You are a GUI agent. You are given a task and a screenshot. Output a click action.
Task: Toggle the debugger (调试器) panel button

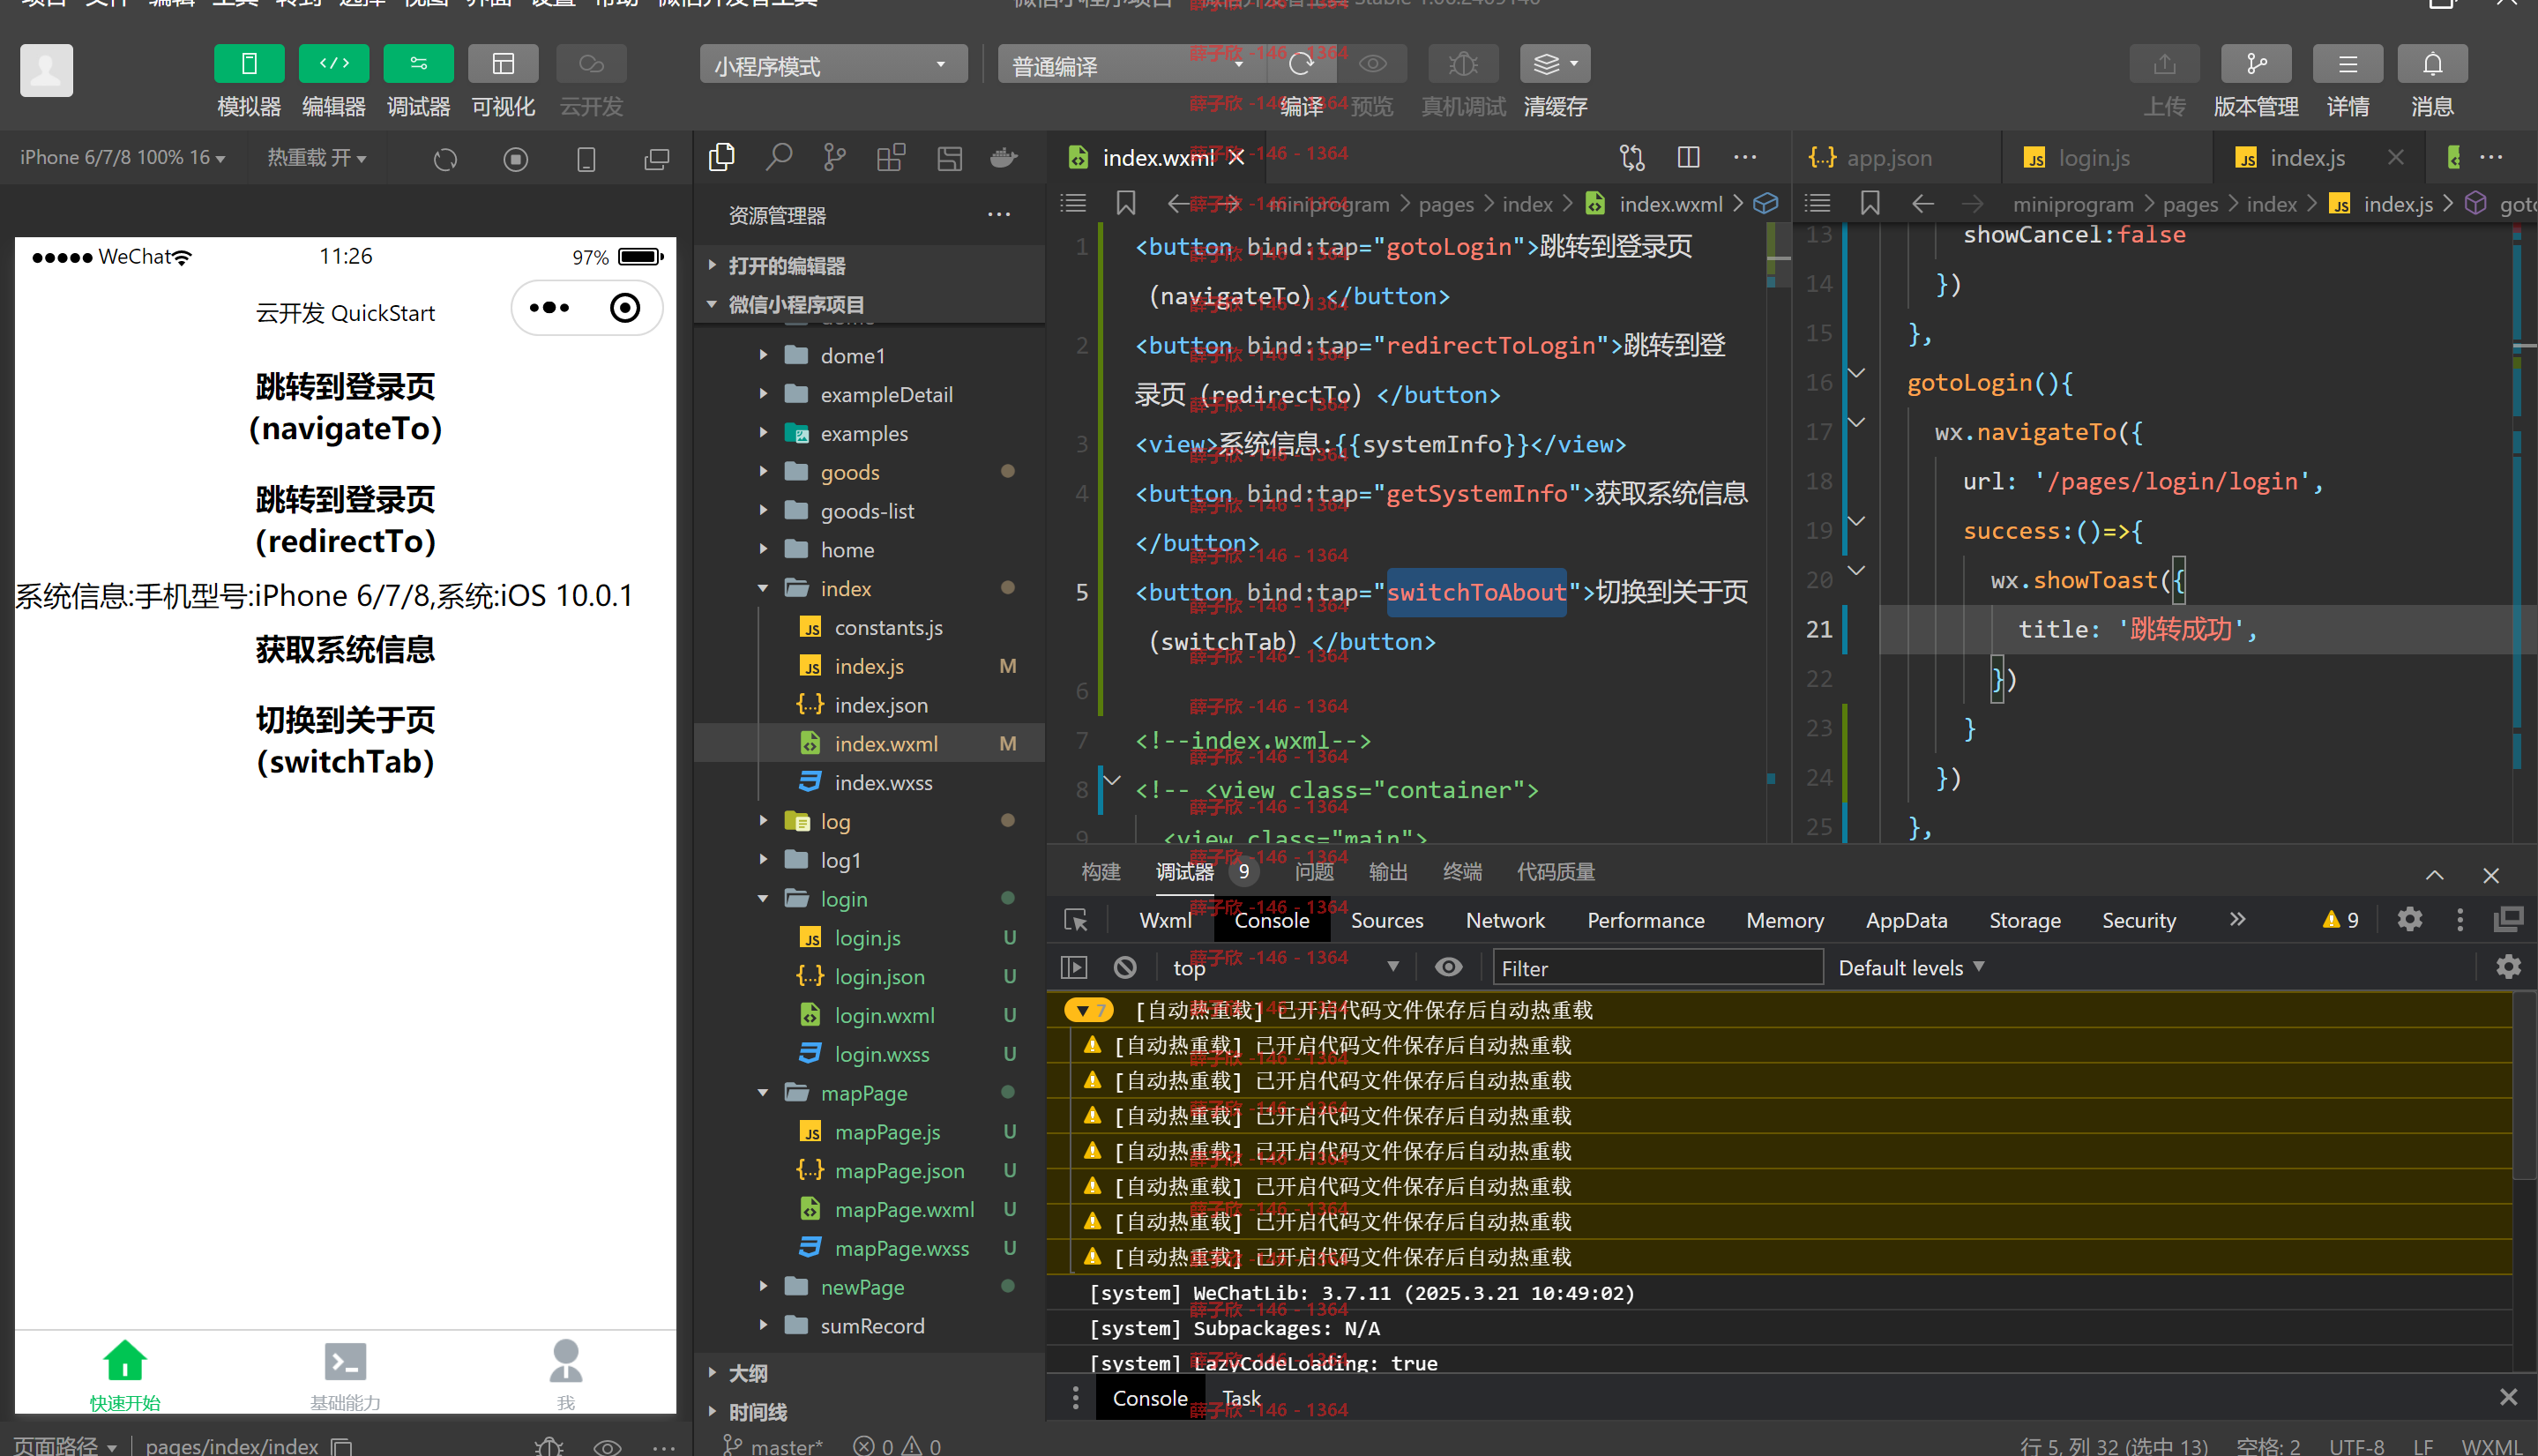(x=418, y=64)
